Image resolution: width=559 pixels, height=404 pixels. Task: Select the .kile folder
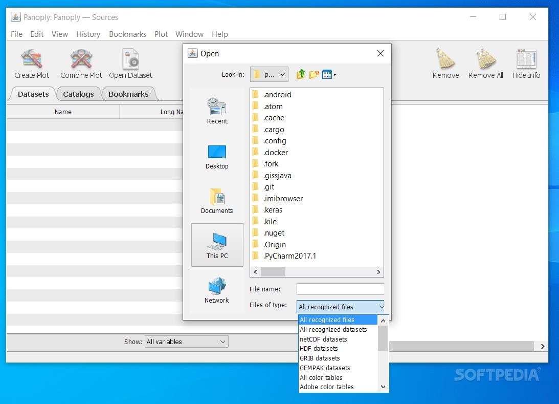coord(264,221)
